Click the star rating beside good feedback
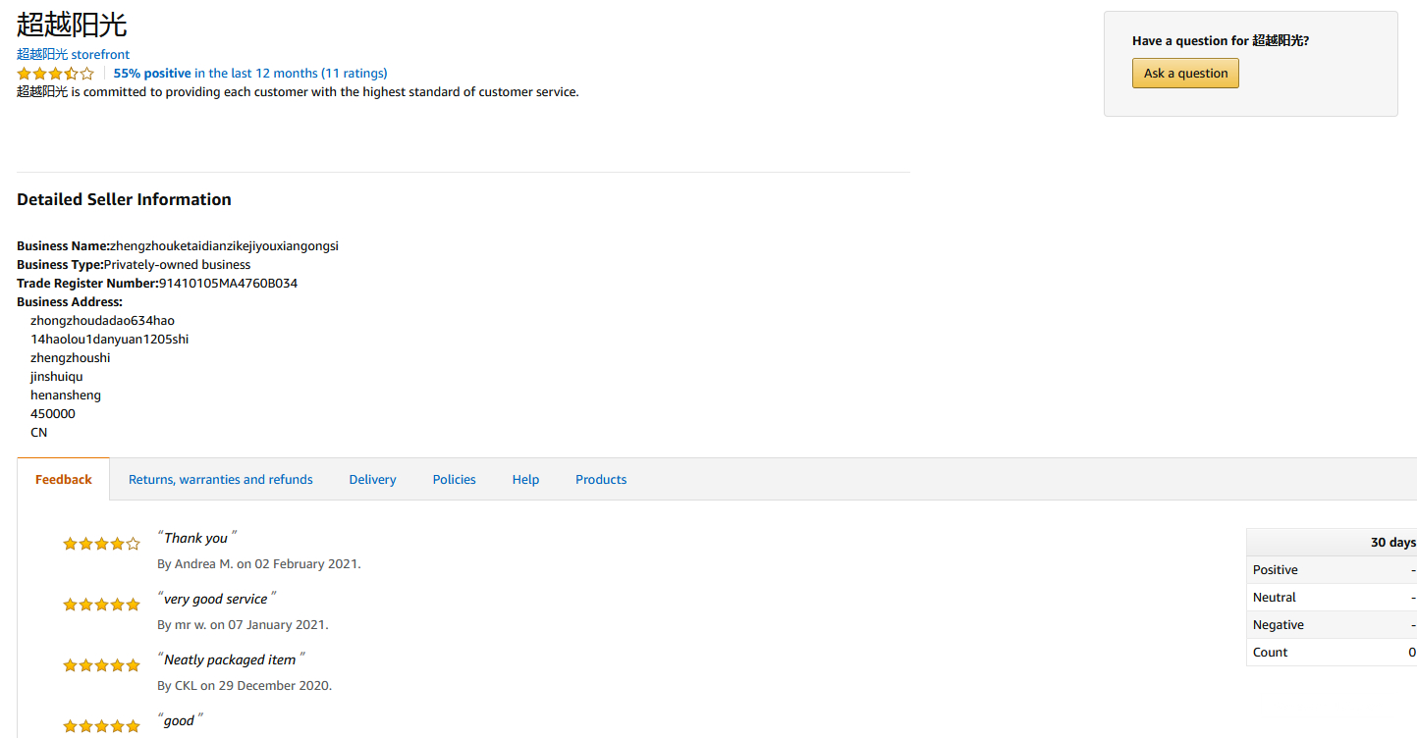Screen dimensions: 1417x738 pyautogui.click(x=101, y=726)
